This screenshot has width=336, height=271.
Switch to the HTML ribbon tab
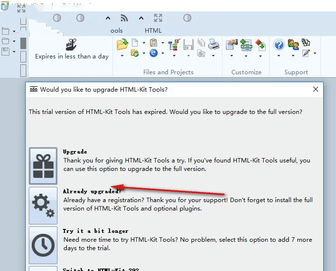pyautogui.click(x=153, y=31)
